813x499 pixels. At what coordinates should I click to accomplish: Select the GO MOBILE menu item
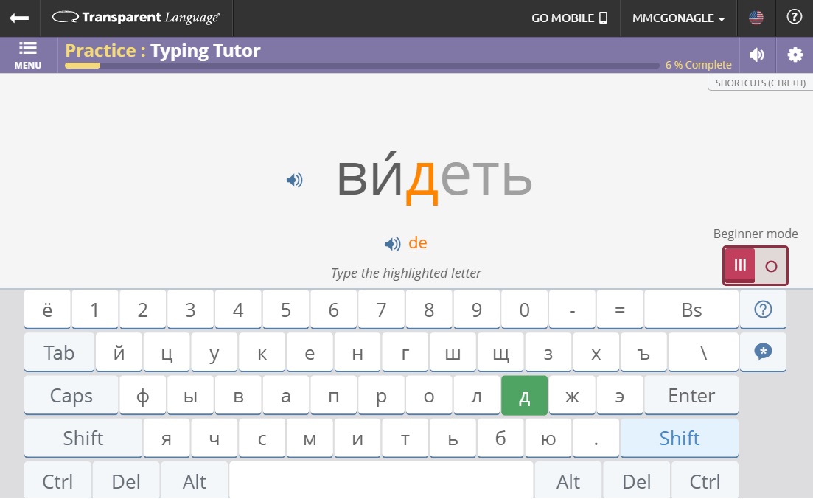tap(569, 17)
